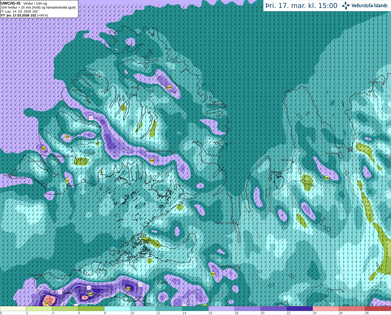Image resolution: width=391 pixels, height=315 pixels.
Task: Pick the 2–4 m/s light green legend swatch
Action: tap(39, 309)
